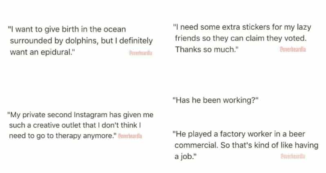The image size is (326, 173).
Task: Click the line 'I want to give birth in the ocean'
Action: 67,29
